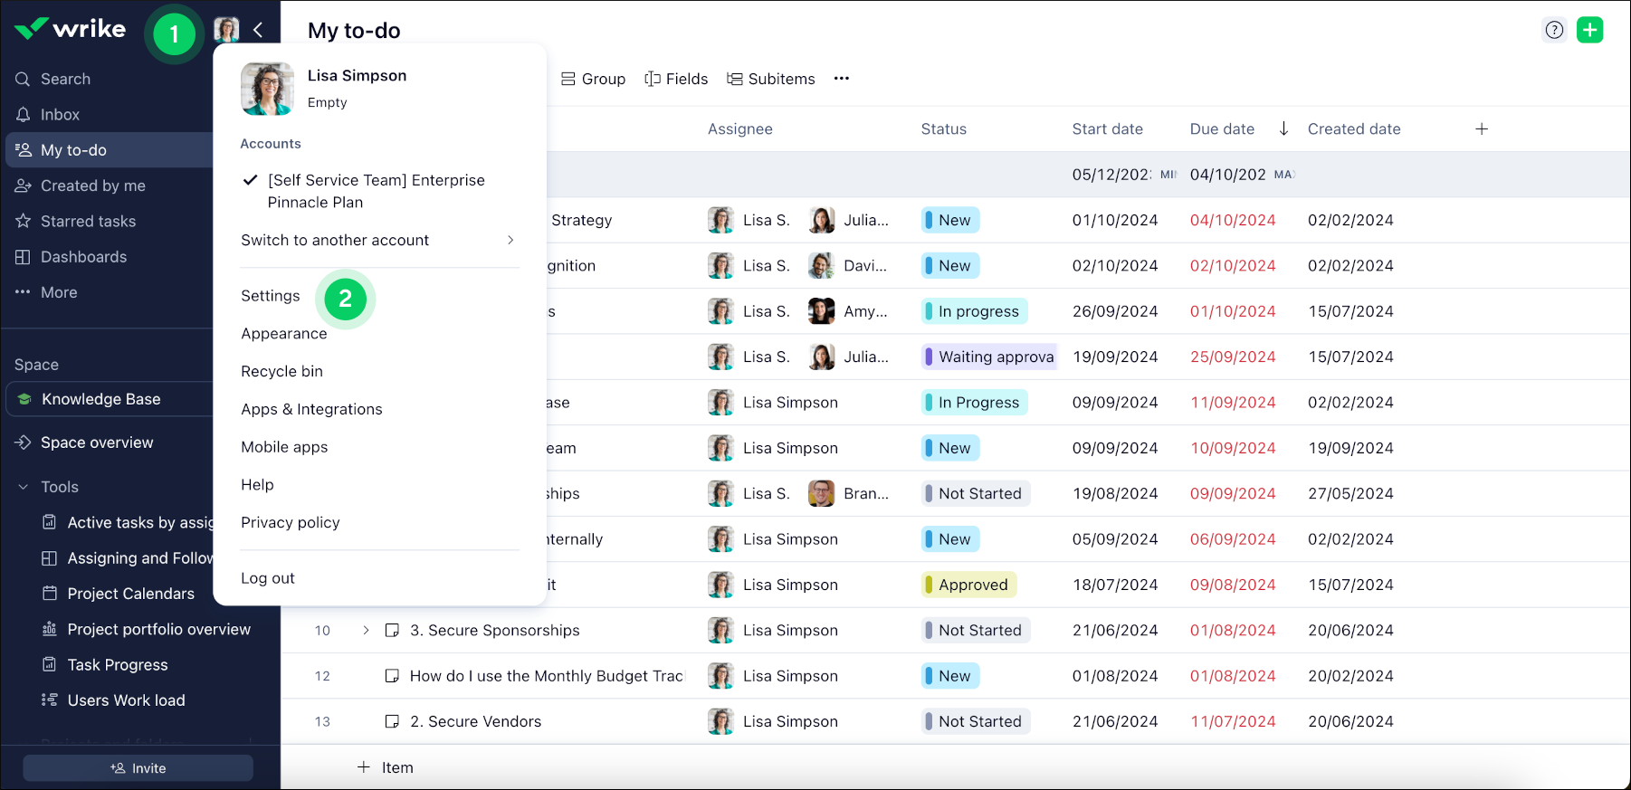Select Recycle bin in profile menu
1631x790 pixels.
point(281,371)
